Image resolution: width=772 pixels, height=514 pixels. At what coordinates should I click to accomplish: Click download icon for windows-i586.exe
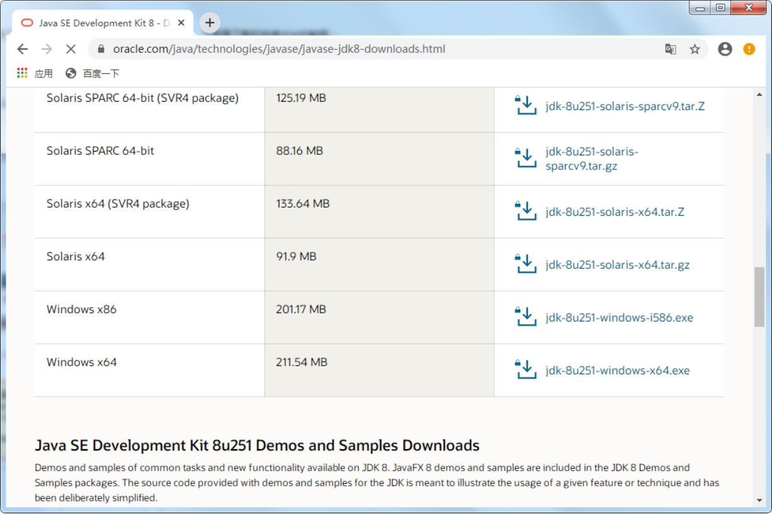pos(526,317)
